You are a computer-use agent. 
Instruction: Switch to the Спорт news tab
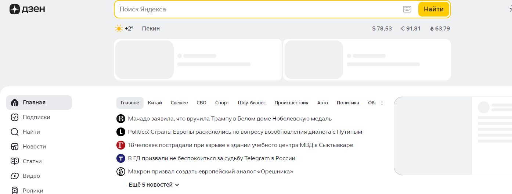point(222,103)
